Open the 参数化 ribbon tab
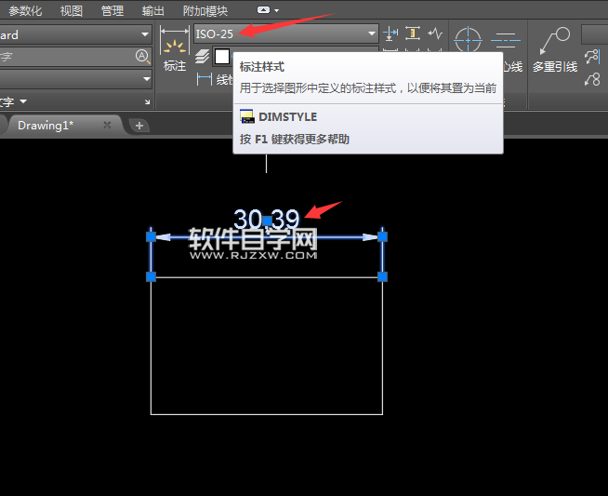The height and width of the screenshot is (496, 608). coord(25,10)
